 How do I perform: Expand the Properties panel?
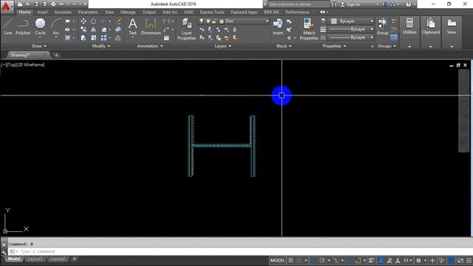334,46
